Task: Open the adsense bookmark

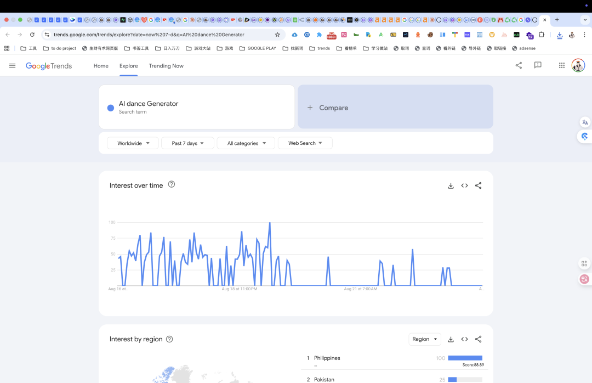Action: pos(523,48)
